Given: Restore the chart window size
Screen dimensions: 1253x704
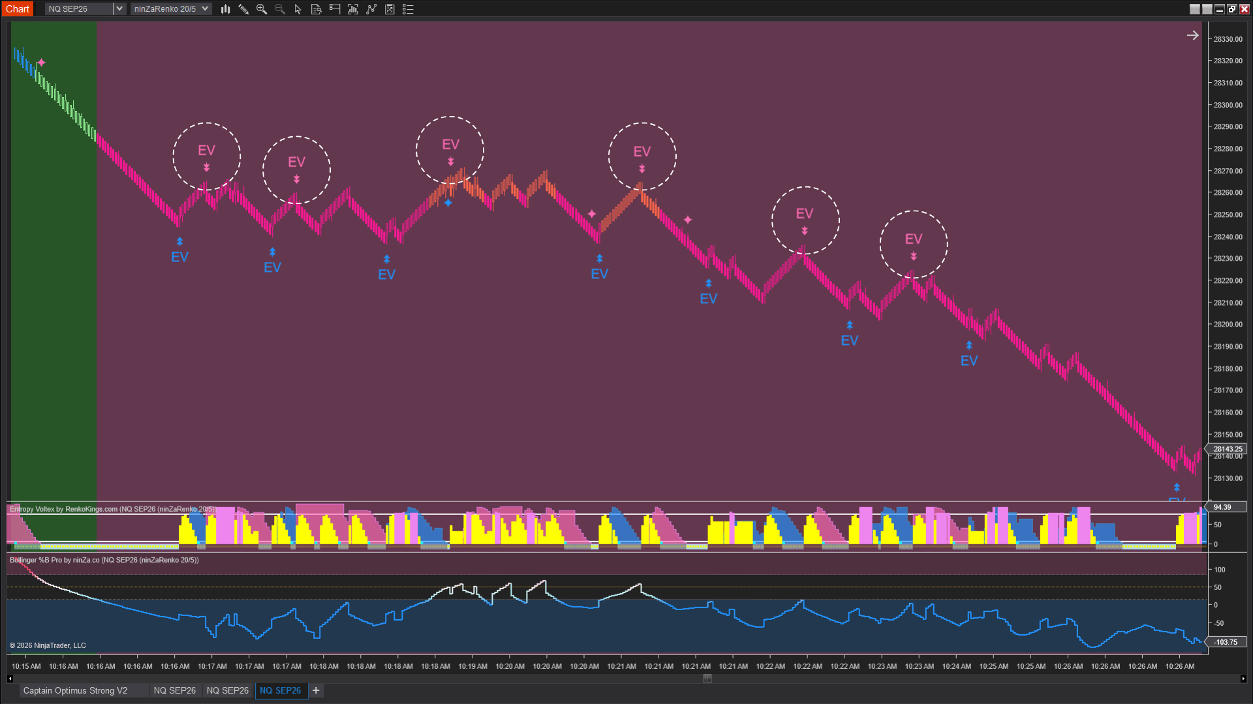Looking at the screenshot, I should (x=1231, y=9).
